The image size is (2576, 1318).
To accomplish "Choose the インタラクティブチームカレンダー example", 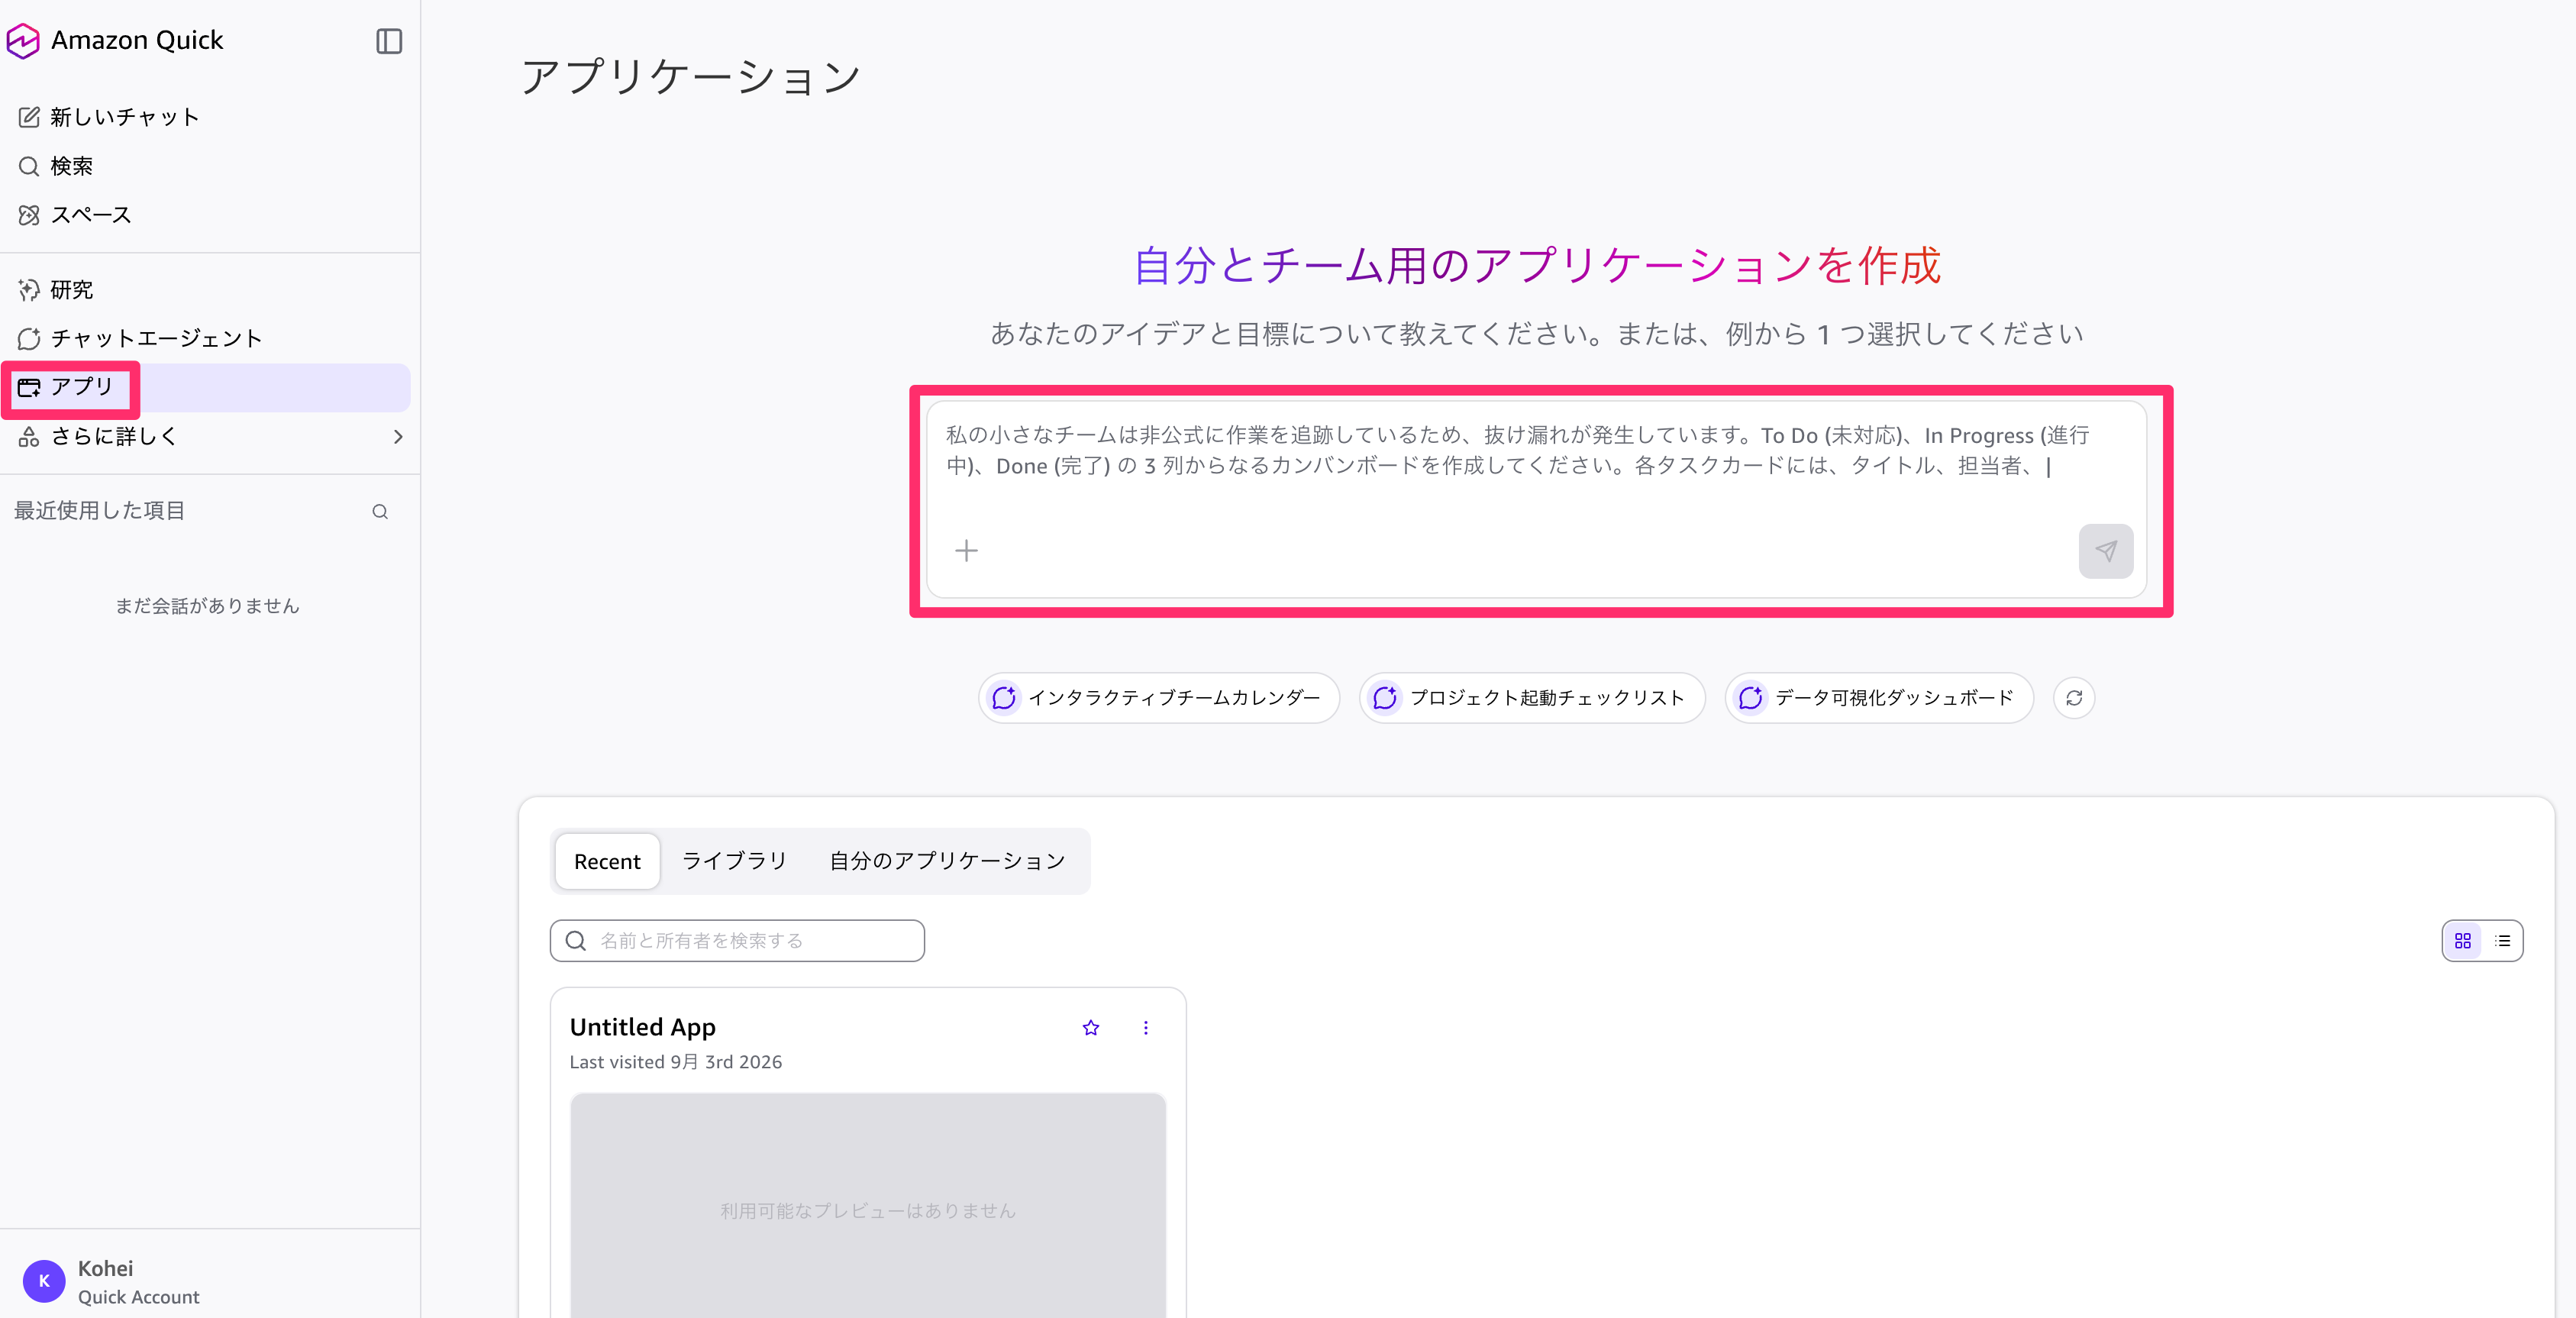I will coord(1158,698).
